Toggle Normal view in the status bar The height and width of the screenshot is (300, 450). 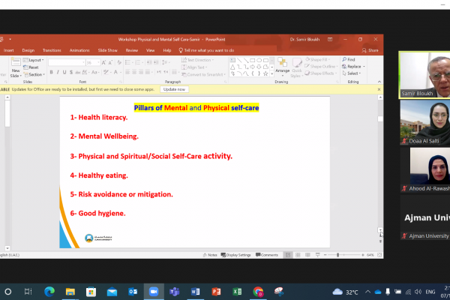pyautogui.click(x=287, y=255)
